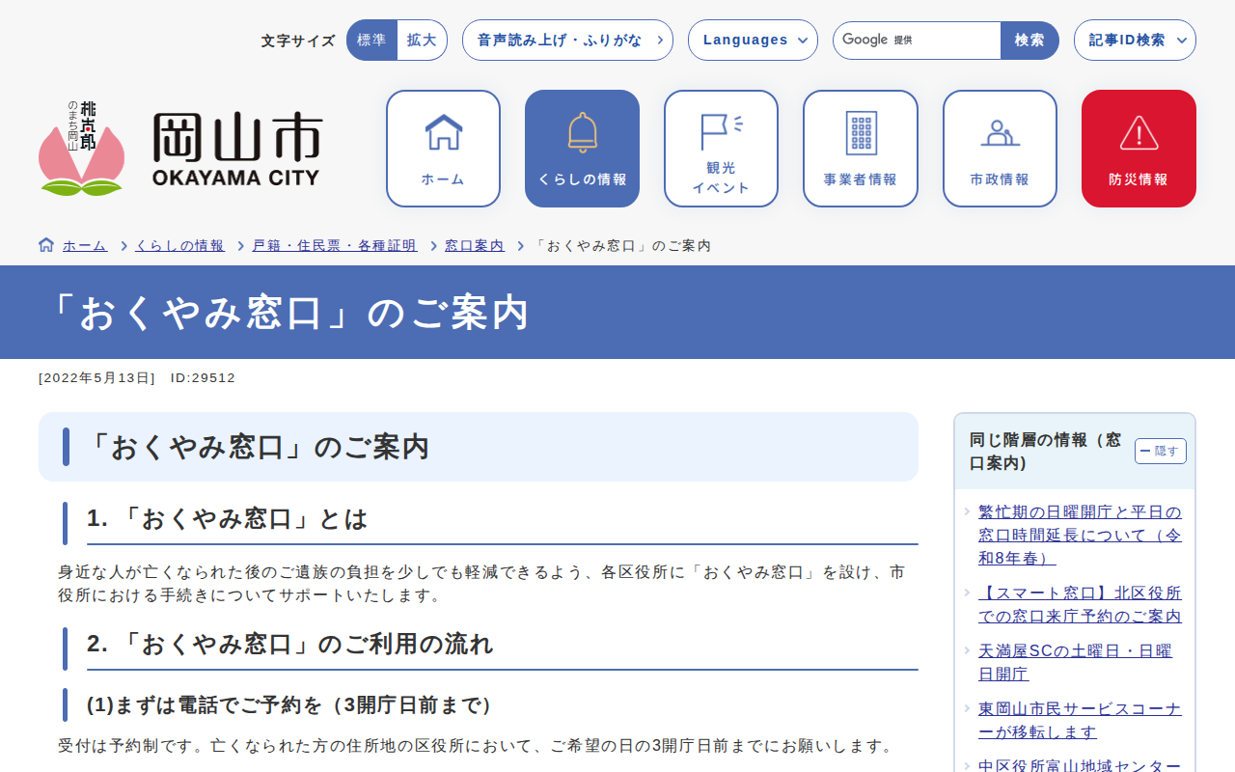This screenshot has width=1235, height=772.
Task: Click the City Administration podium icon
Action: click(x=1000, y=133)
